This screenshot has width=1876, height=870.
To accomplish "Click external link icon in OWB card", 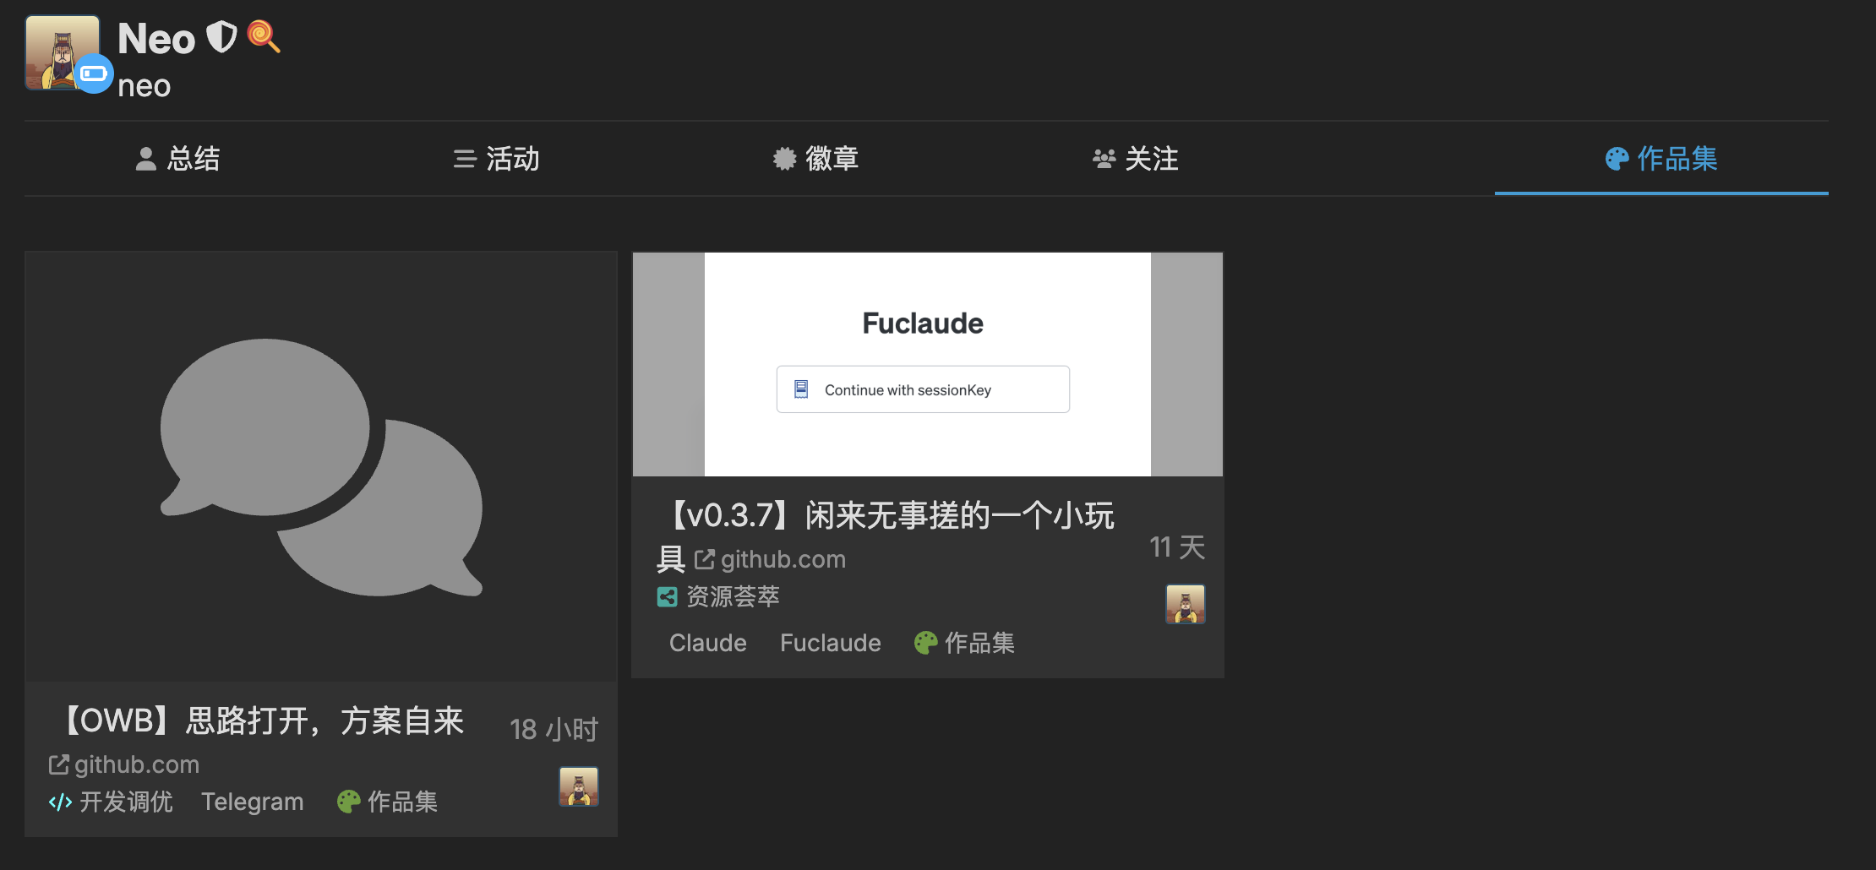I will coord(58,764).
